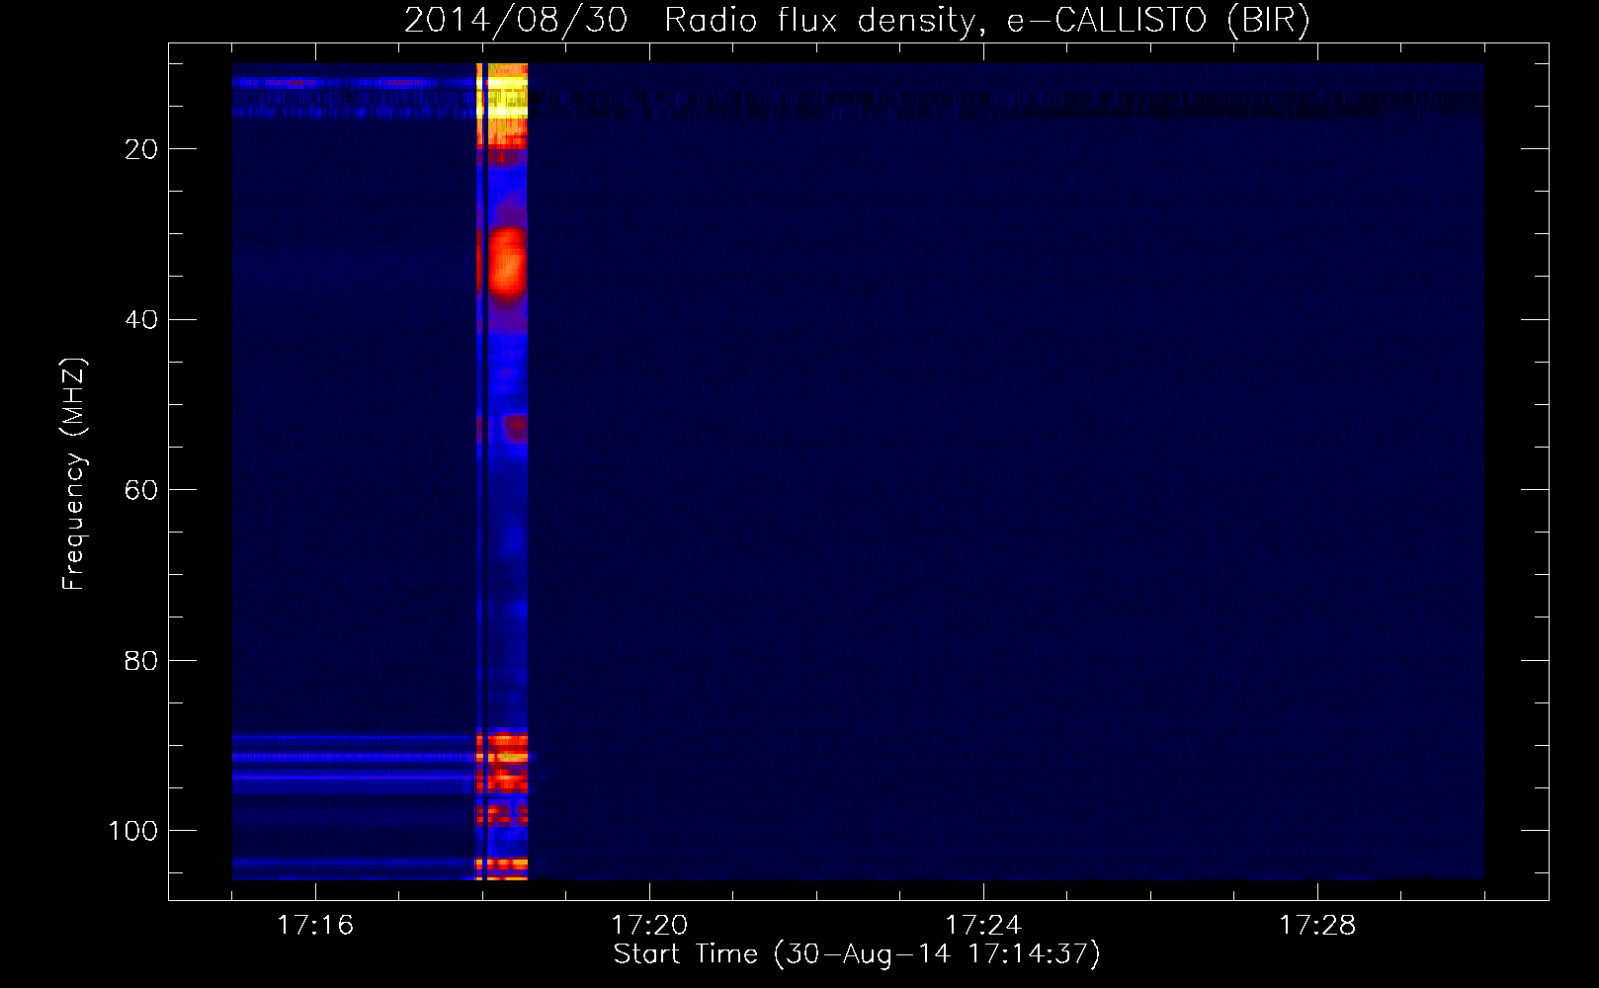The image size is (1599, 988).
Task: Click the plot title showing e-CALLISTO (BIR)
Action: tap(857, 21)
